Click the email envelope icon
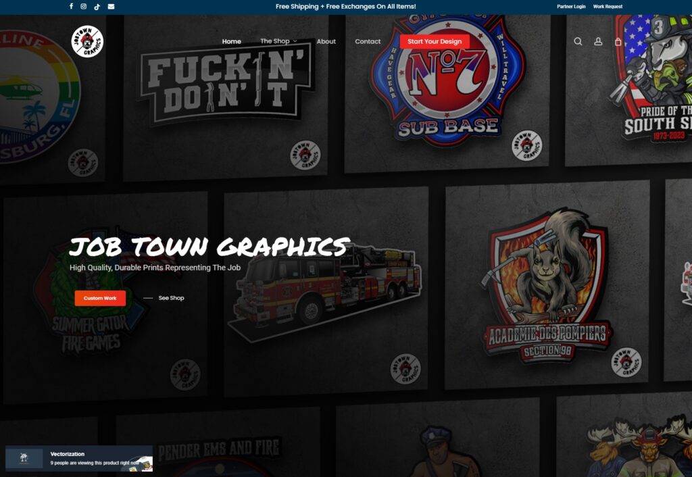Image resolution: width=692 pixels, height=477 pixels. 111,7
